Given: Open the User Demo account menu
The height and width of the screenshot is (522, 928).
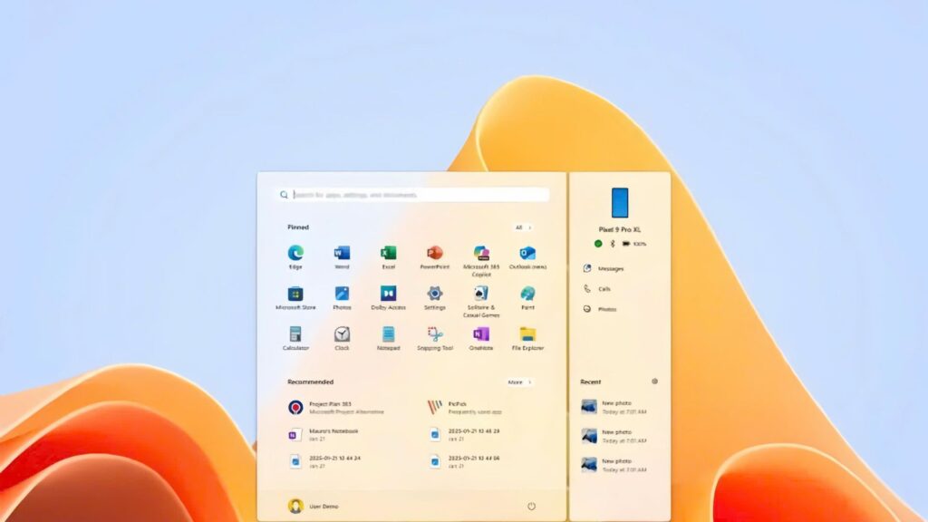Looking at the screenshot, I should 314,506.
